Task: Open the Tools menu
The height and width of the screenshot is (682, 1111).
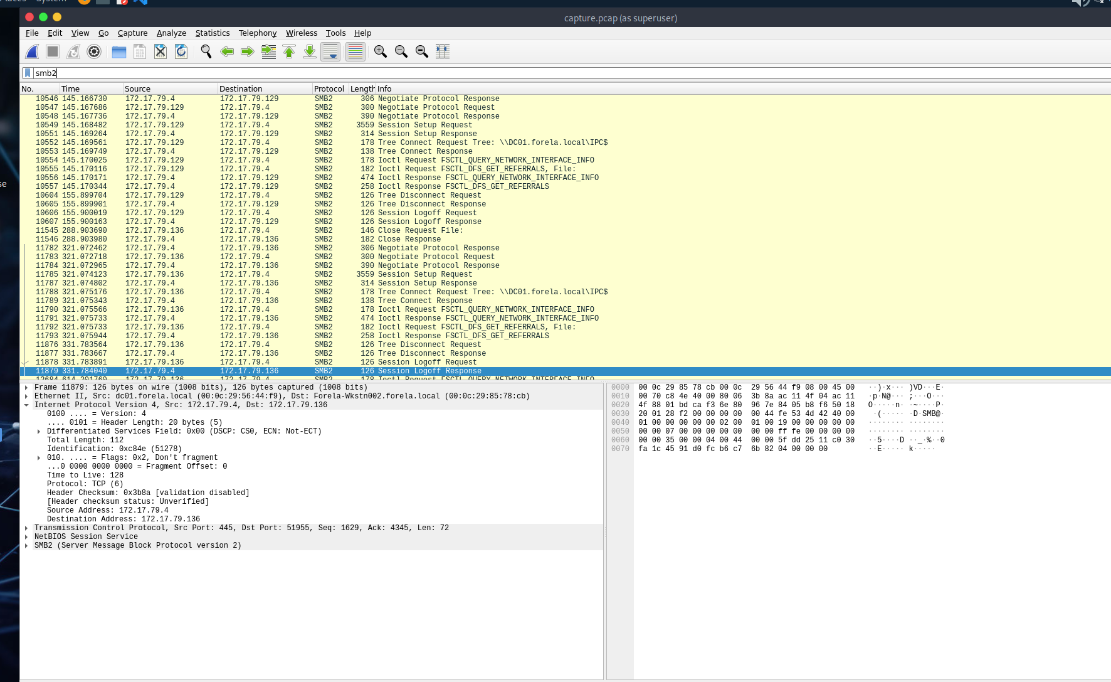Action: (x=335, y=33)
